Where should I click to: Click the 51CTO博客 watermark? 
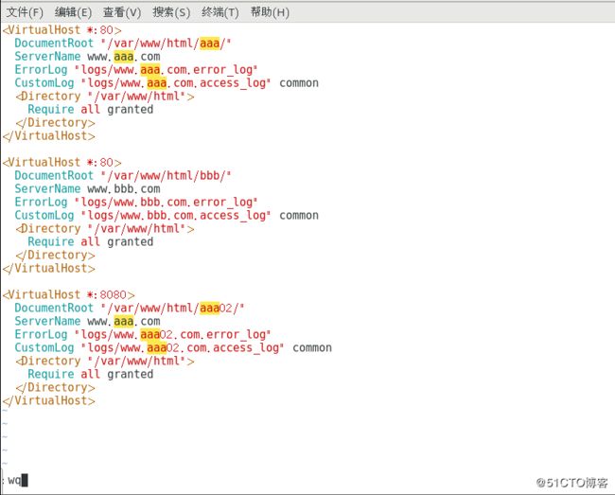[x=571, y=483]
